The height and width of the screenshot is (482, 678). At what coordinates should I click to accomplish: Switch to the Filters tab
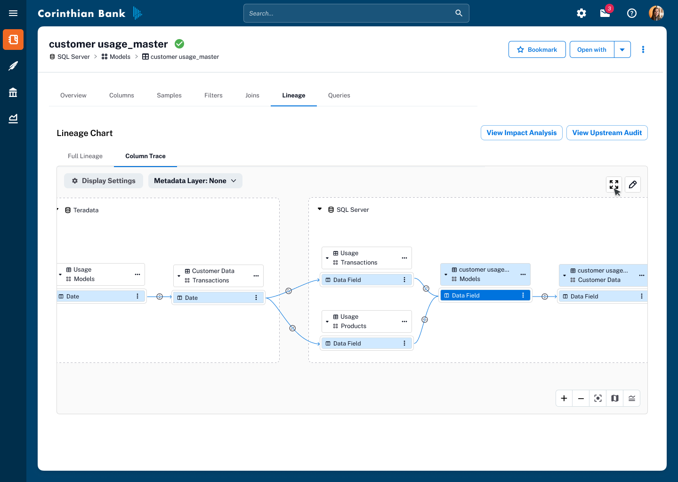click(x=213, y=95)
